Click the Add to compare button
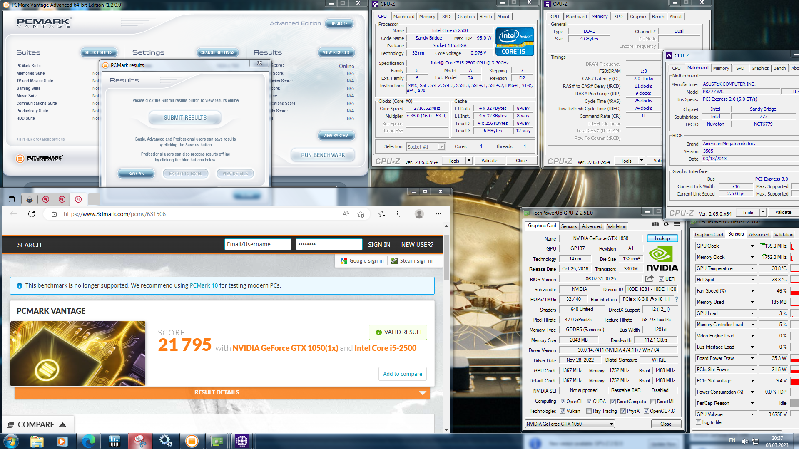 coord(402,374)
